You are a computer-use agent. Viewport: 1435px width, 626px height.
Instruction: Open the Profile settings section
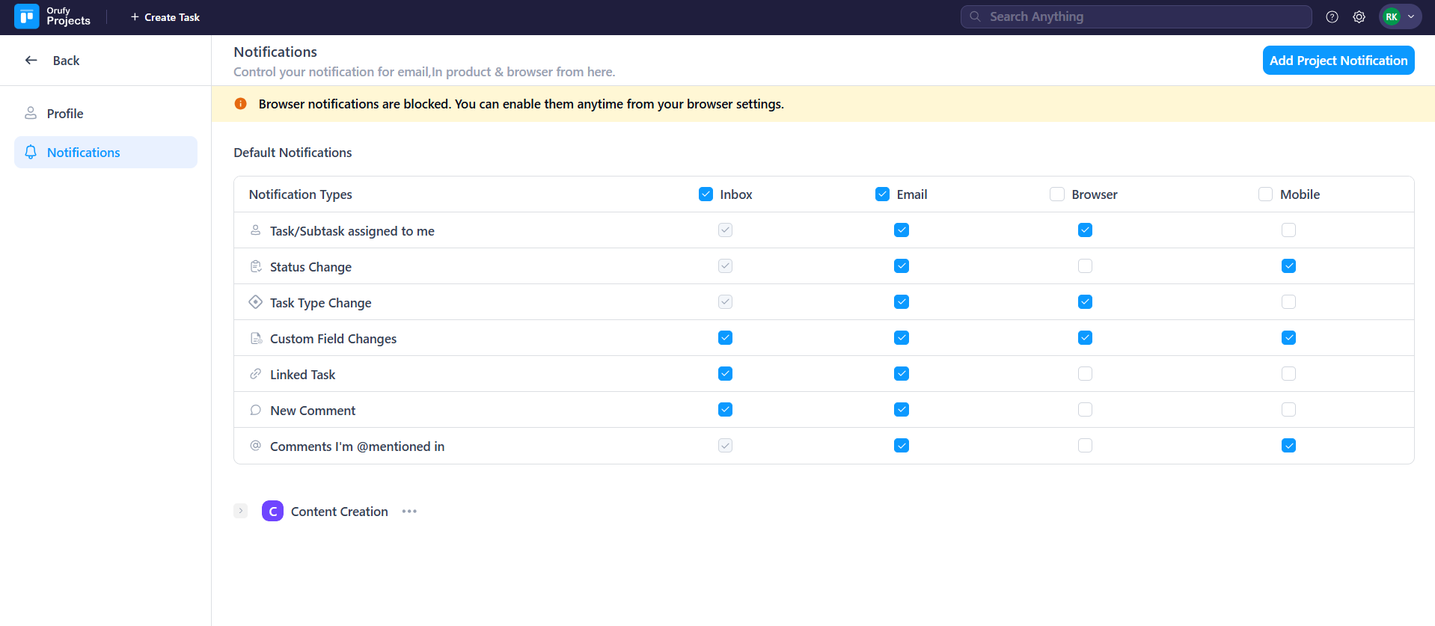pos(65,114)
